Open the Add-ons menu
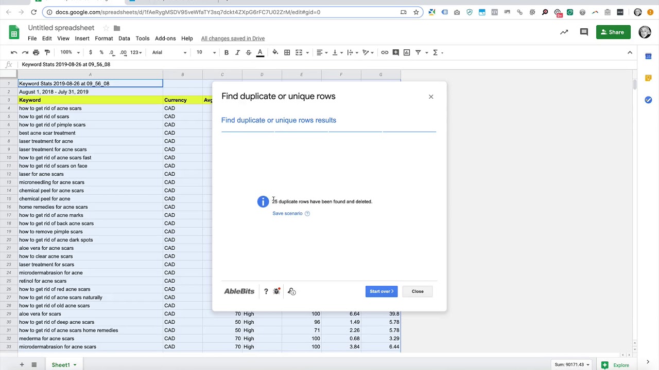This screenshot has width=659, height=370. click(x=165, y=39)
